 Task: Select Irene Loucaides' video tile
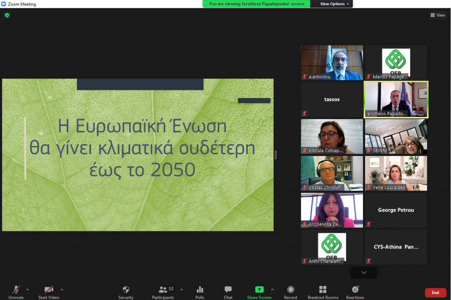pos(396,173)
